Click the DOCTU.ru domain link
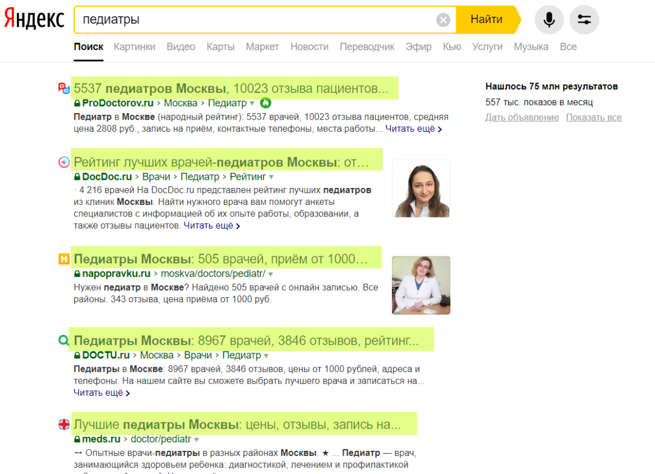Screen dimensions: 655x474 (x=105, y=355)
